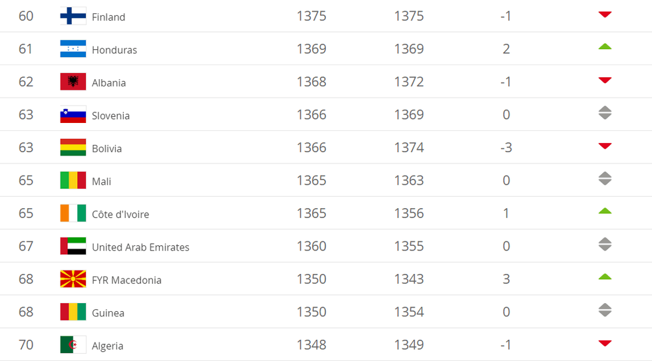The image size is (652, 361).
Task: Click the Algeria flag icon
Action: pos(73,345)
